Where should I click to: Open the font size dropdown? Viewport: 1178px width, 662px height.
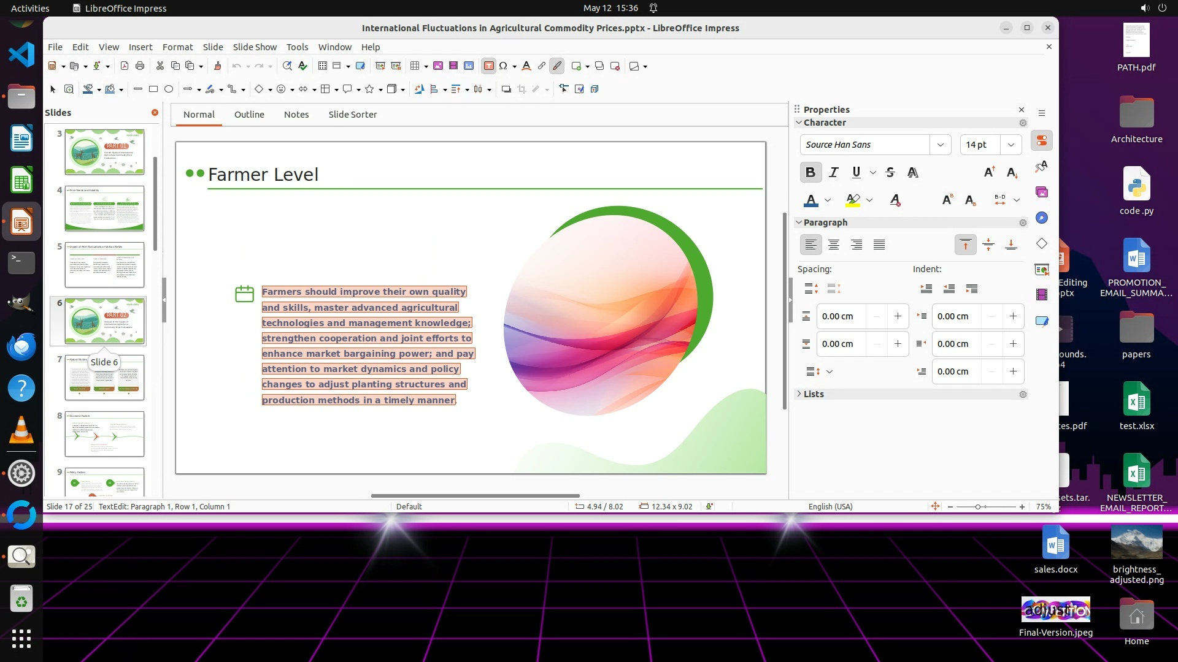point(1011,145)
